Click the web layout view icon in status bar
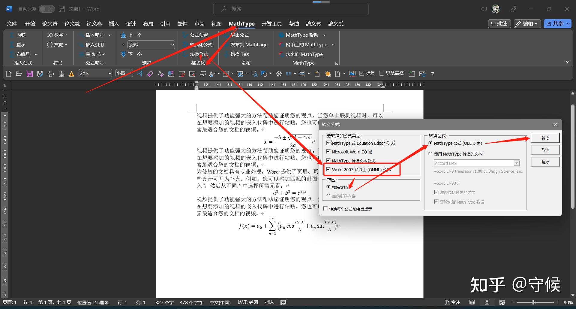This screenshot has height=309, width=576. pyautogui.click(x=502, y=302)
